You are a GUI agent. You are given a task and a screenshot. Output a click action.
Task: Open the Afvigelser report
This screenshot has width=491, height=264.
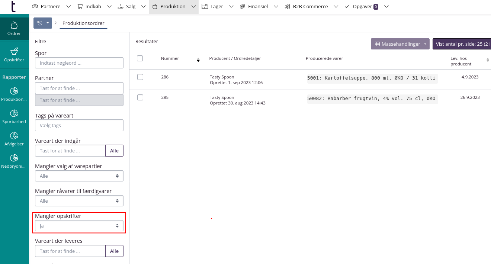tap(14, 139)
